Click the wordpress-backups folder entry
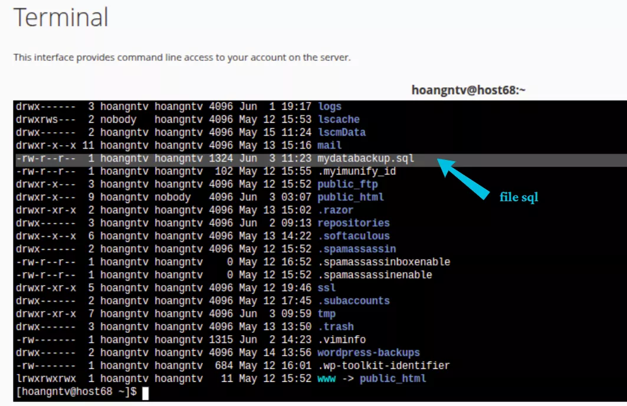Screen dimensions: 627x406 pos(367,353)
